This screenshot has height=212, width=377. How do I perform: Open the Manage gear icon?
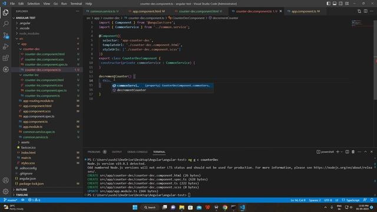6,191
